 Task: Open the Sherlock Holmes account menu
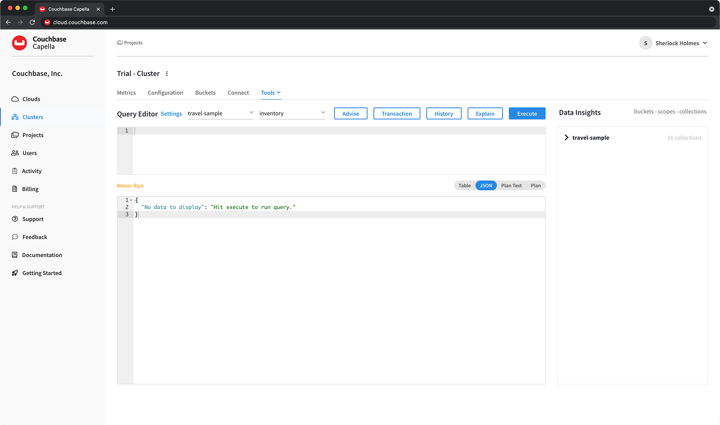tap(676, 43)
